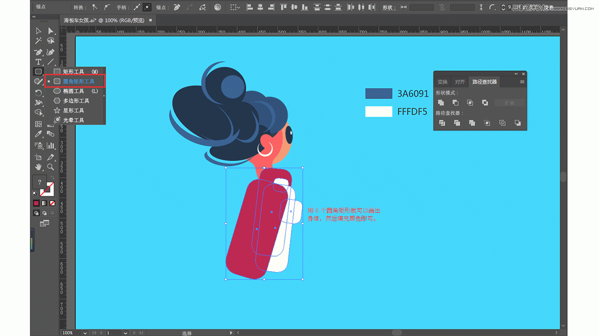Swap fill and stroke colors

pos(52,178)
